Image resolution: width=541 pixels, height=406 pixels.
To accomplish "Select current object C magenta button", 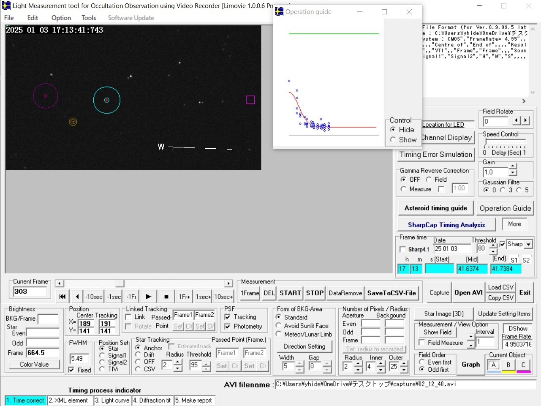I will [x=523, y=365].
